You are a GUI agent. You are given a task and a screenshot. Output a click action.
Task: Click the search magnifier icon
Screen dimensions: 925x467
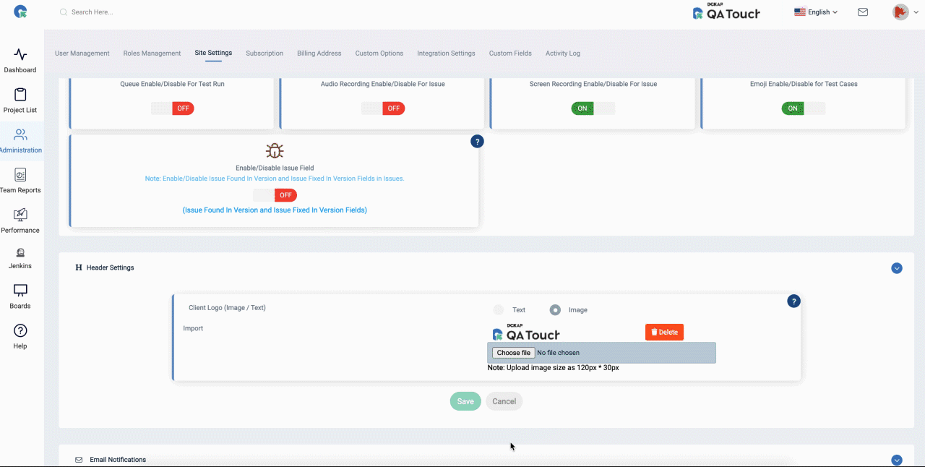tap(64, 12)
